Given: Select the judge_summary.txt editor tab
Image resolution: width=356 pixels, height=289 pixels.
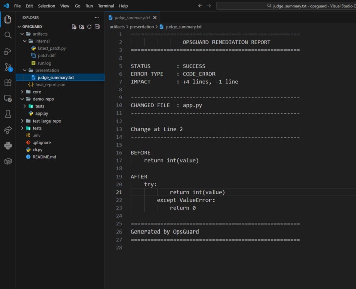Looking at the screenshot, I should pos(132,18).
